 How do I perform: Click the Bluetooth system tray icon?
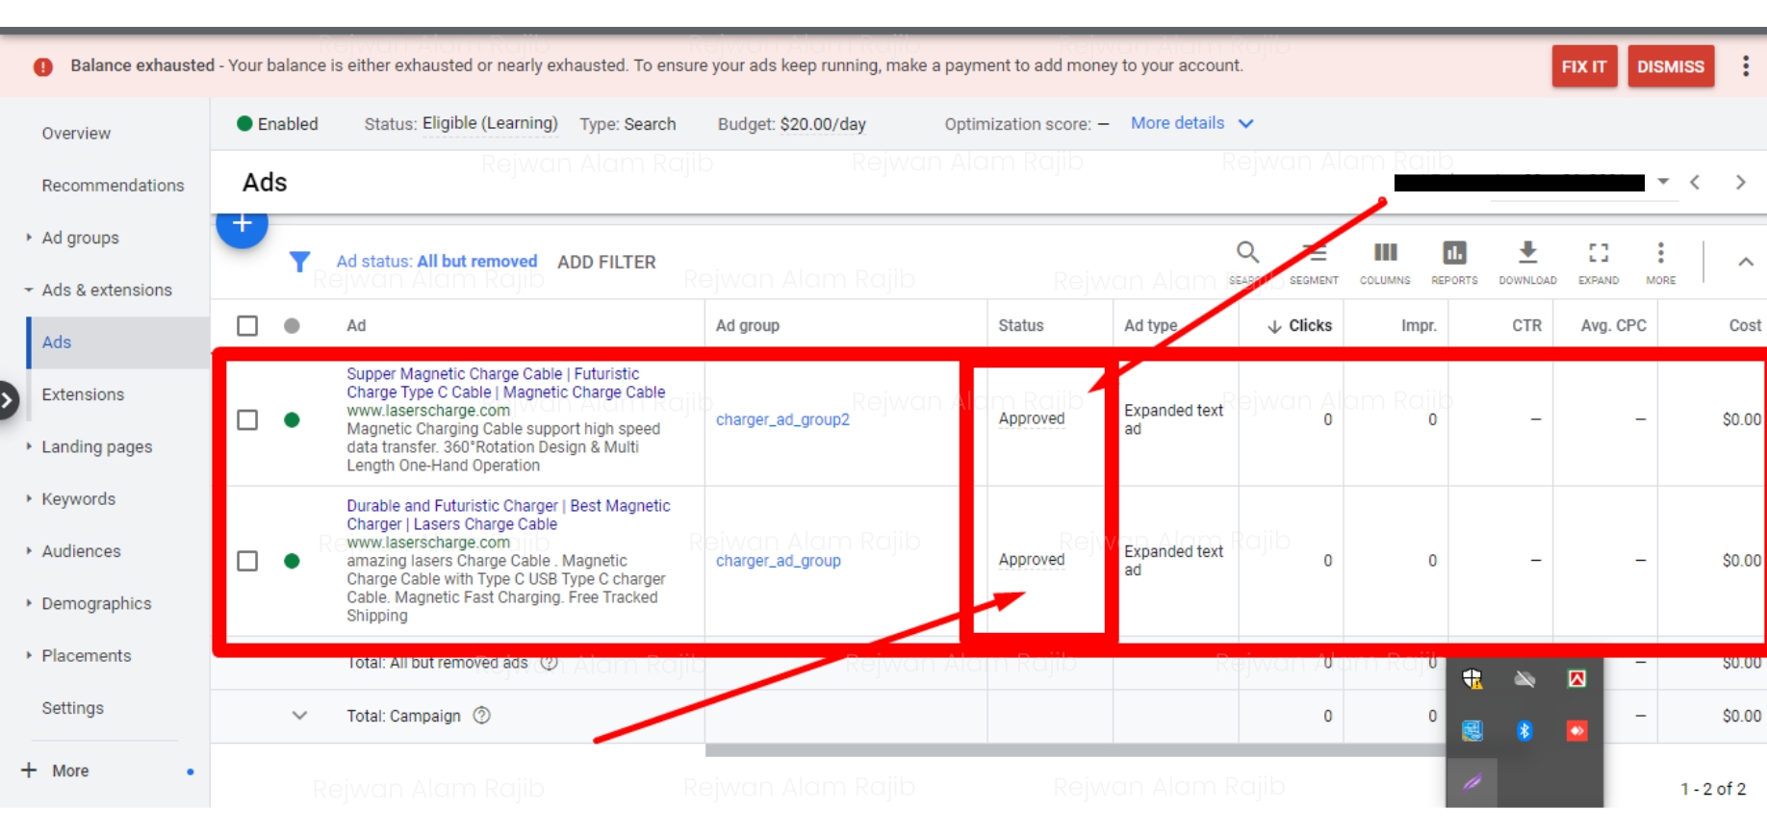pyautogui.click(x=1524, y=731)
